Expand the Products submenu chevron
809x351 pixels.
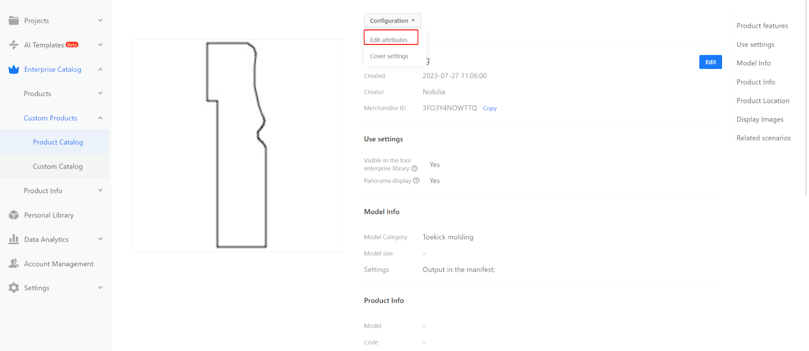coord(100,94)
